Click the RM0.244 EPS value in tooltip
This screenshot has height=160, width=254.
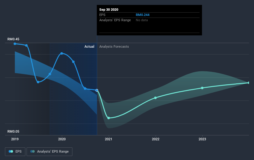143,15
